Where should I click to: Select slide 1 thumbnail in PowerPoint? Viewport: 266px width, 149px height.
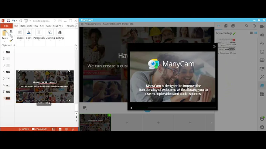pyautogui.click(x=8, y=52)
